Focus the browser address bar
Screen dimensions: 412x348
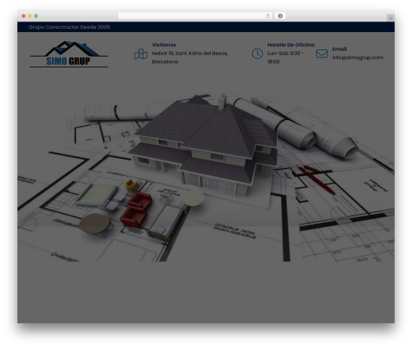pyautogui.click(x=192, y=16)
